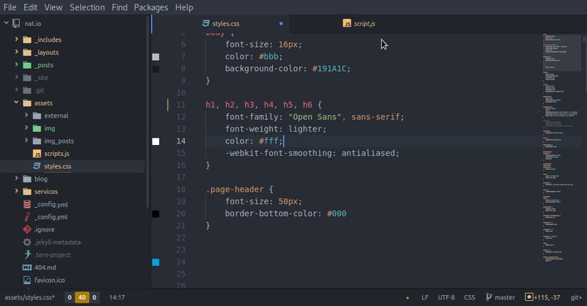Collapse the assets folder

(x=43, y=103)
